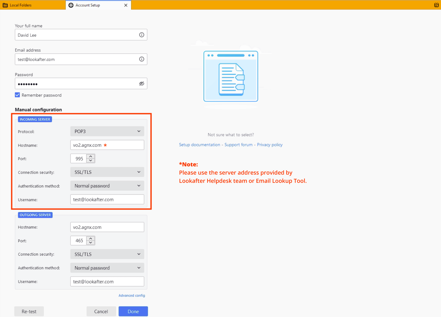
Task: Expand outgoing Connection security dropdown
Action: 107,254
